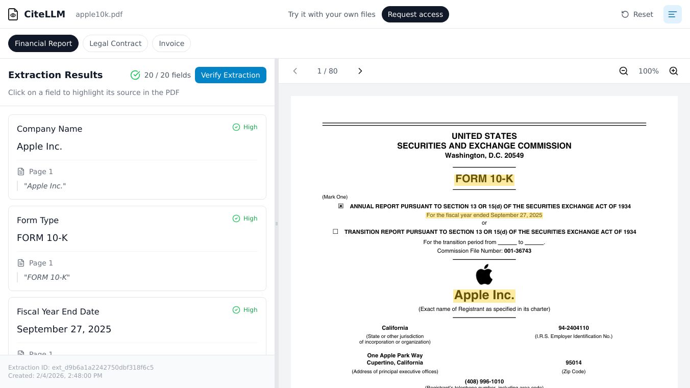Click the 20 / 20 fields counter

167,75
